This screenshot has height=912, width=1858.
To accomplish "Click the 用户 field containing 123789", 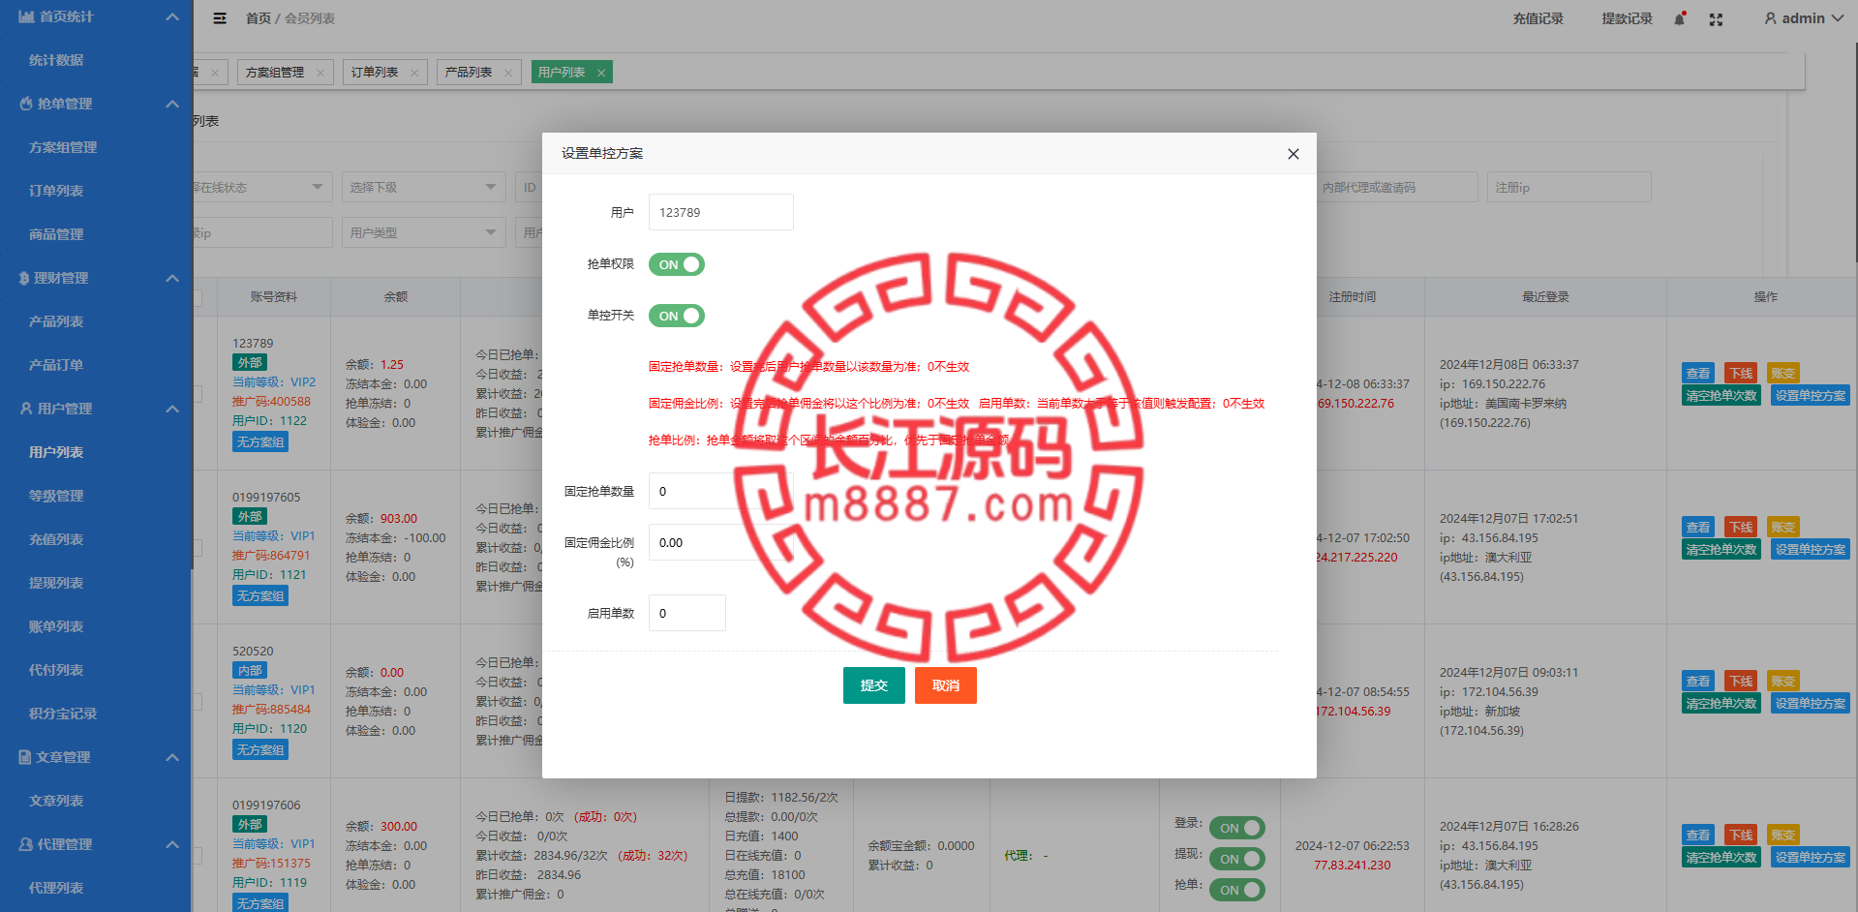I will 721,212.
